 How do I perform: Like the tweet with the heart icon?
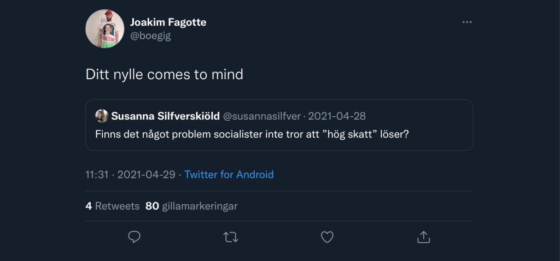click(327, 237)
